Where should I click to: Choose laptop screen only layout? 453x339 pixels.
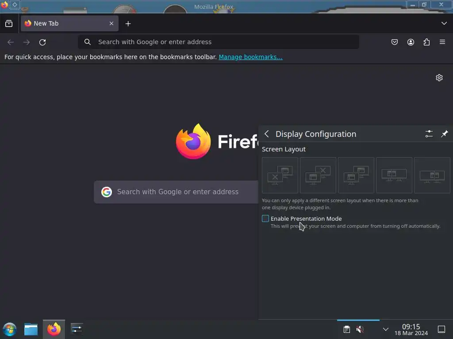(318, 175)
